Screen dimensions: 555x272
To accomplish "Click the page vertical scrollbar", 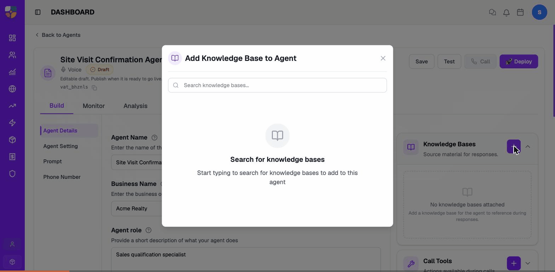I will pos(554,71).
